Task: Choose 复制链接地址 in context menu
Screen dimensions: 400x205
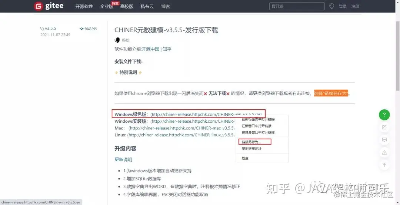Action: point(251,149)
